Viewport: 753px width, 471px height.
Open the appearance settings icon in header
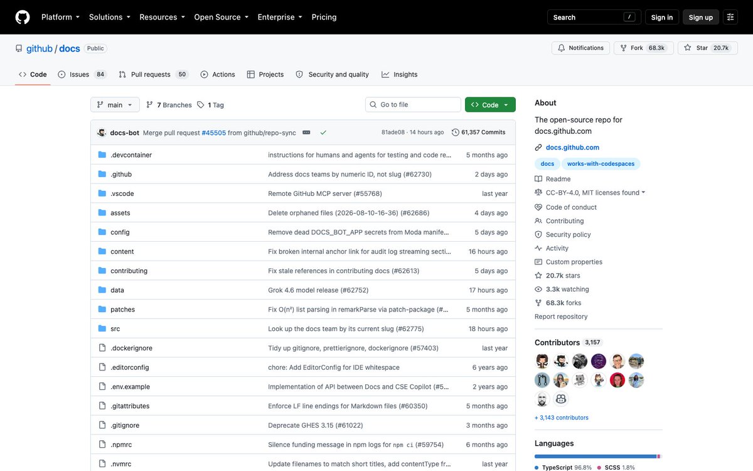[x=730, y=17]
